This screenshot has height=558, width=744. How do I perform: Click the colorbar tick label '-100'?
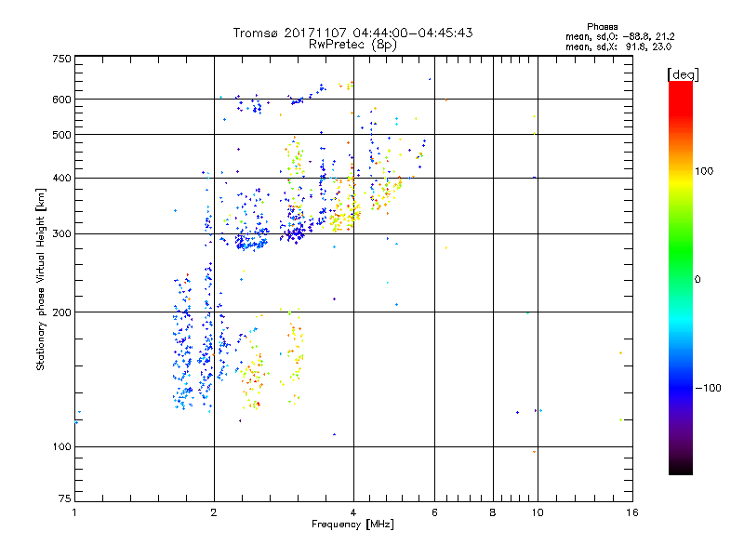click(708, 388)
